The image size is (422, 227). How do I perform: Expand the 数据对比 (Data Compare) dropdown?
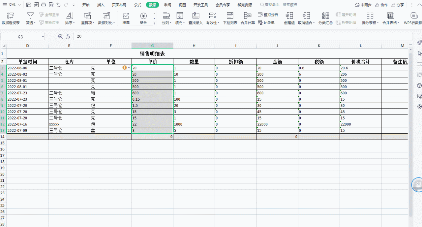tap(114, 23)
